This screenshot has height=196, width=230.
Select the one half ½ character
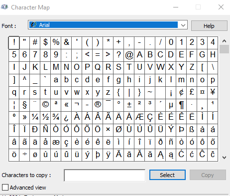(x=45, y=118)
